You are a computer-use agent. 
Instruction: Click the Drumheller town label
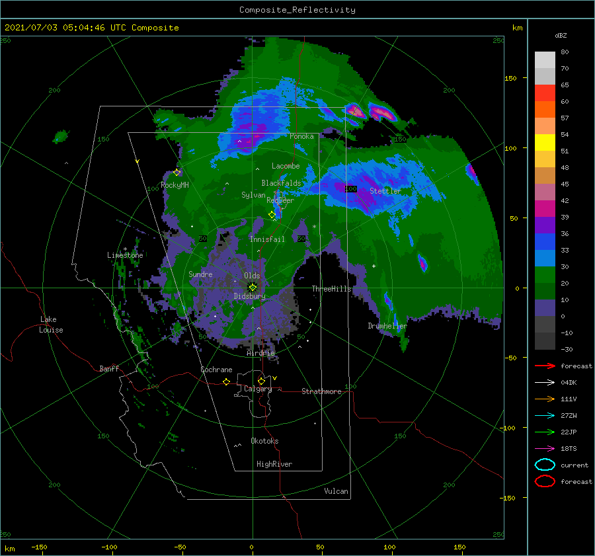tap(387, 326)
